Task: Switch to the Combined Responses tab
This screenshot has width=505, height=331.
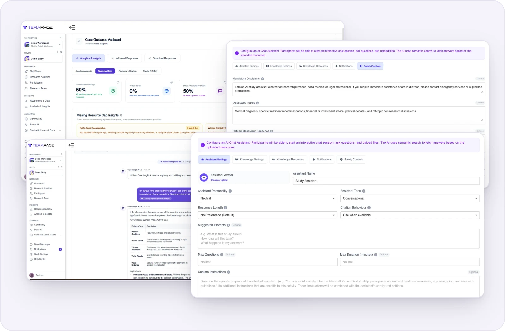Action: pos(162,58)
